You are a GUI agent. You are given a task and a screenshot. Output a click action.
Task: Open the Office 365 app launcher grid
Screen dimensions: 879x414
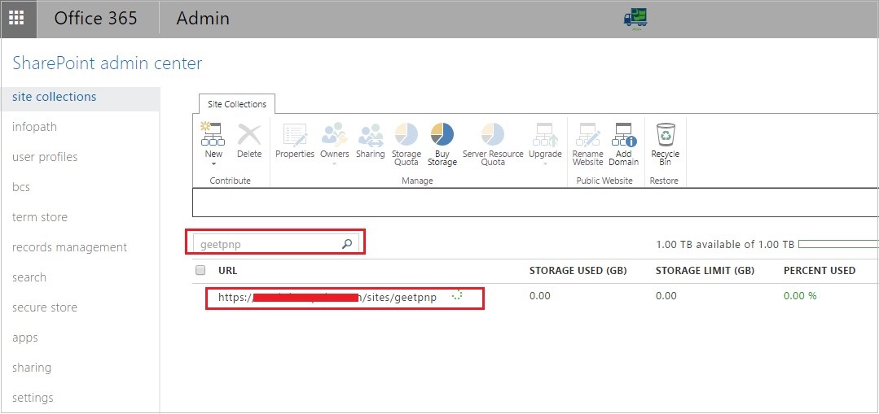pos(18,19)
